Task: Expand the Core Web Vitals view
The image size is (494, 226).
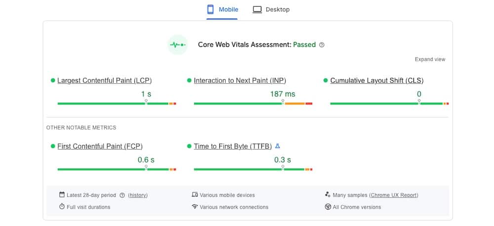Action: click(x=430, y=59)
